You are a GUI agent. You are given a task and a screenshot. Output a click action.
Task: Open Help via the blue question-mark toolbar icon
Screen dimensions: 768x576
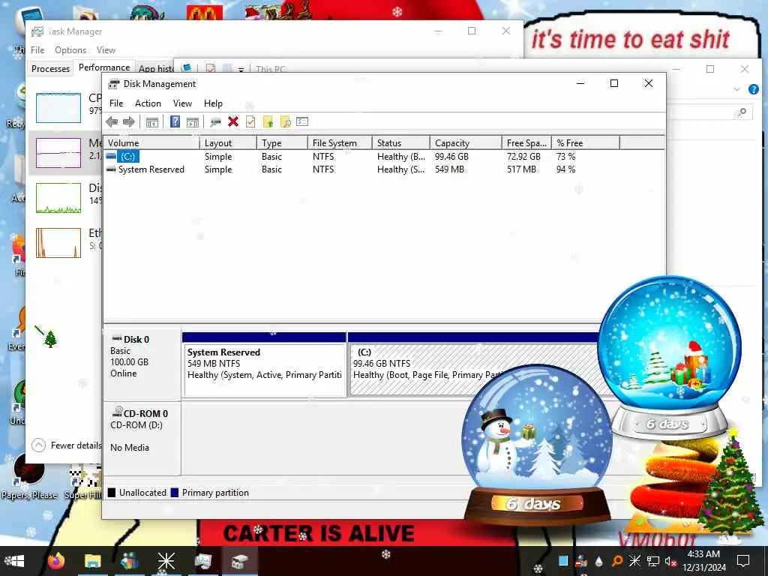tap(175, 122)
